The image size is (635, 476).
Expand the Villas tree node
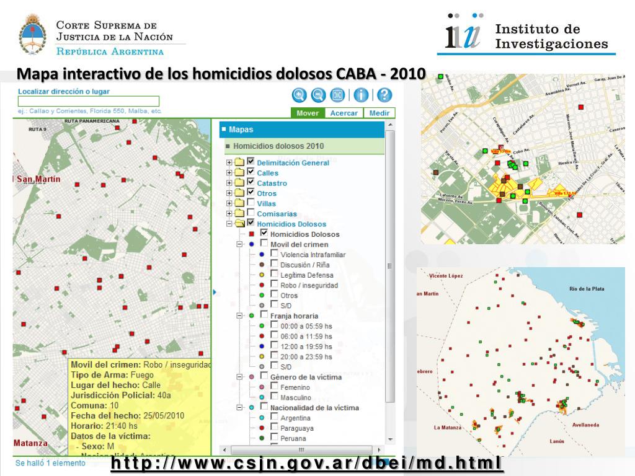click(x=229, y=203)
